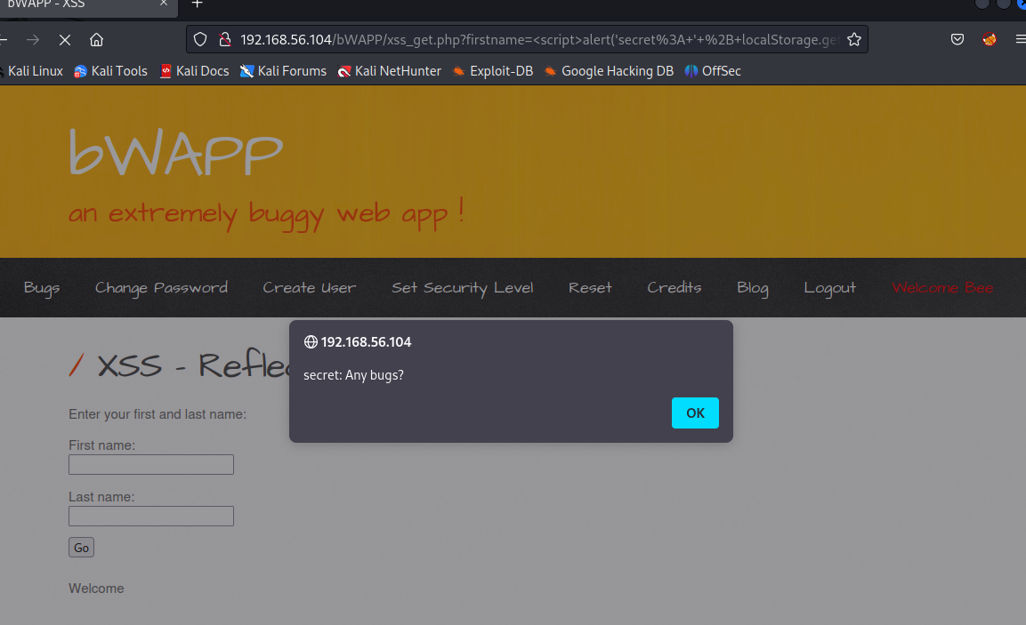1026x625 pixels.
Task: Open the Bugs menu item
Action: coord(42,288)
